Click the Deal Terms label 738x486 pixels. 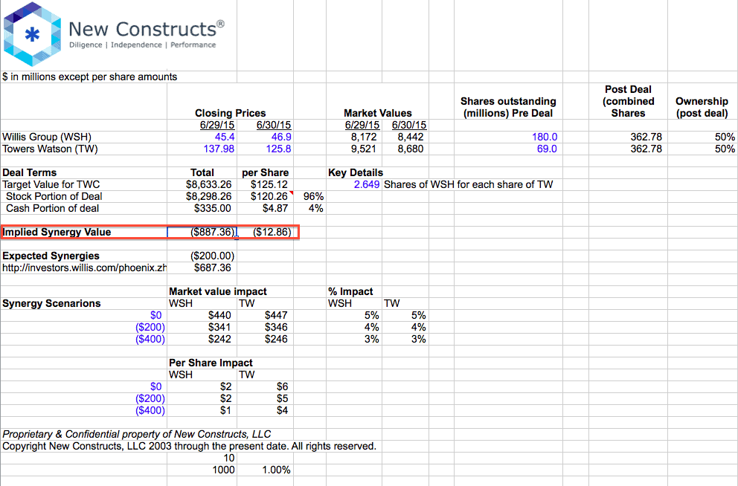click(29, 172)
